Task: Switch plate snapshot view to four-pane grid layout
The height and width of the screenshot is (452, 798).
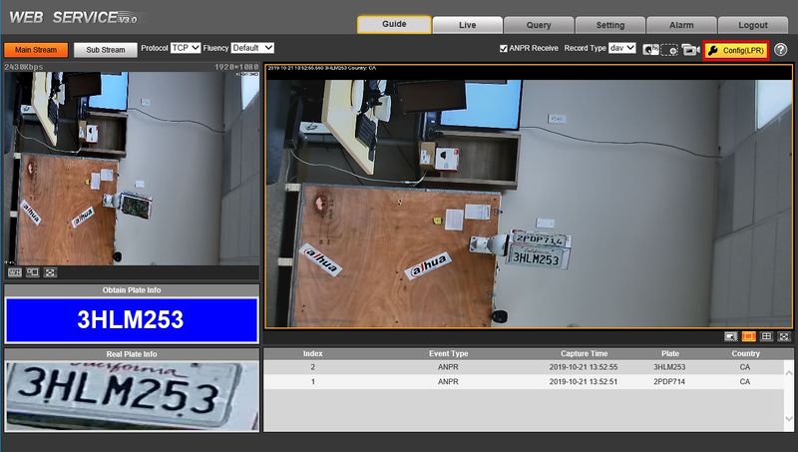Action: click(766, 336)
